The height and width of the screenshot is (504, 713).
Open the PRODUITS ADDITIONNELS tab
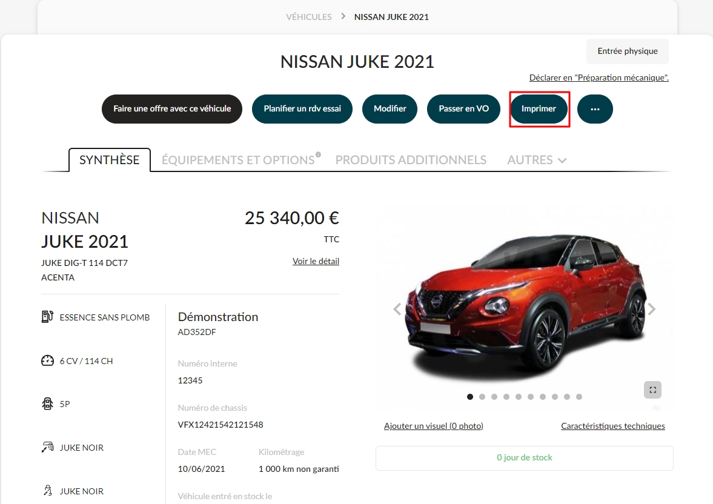coord(411,160)
